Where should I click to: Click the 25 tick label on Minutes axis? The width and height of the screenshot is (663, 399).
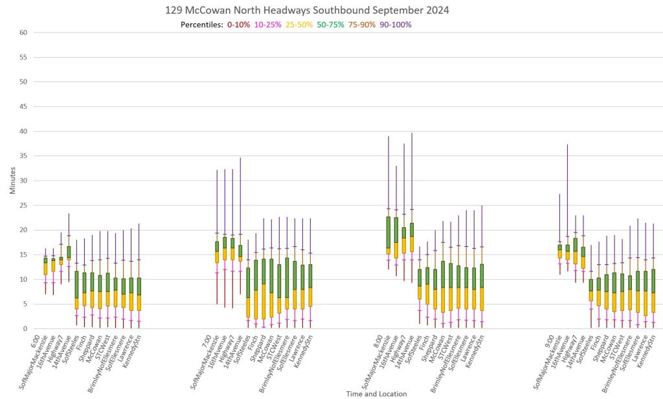25,205
